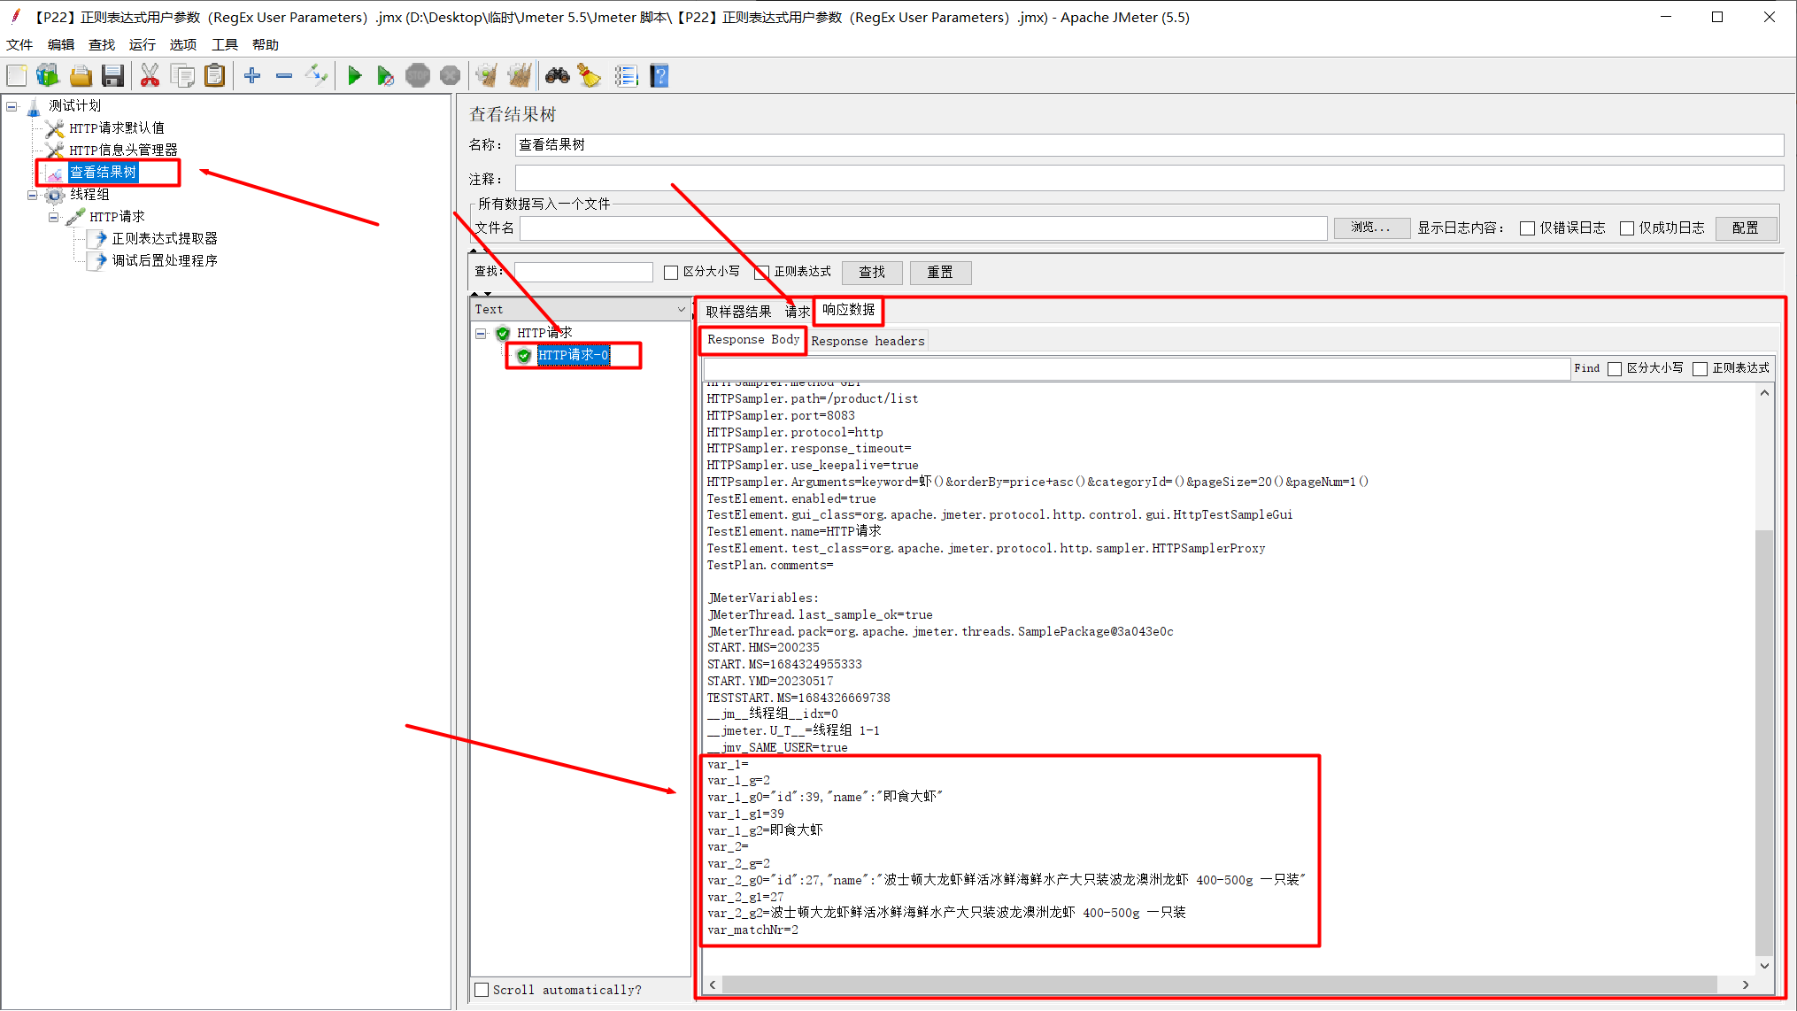Screen dimensions: 1797x1011
Task: Collapse the HTTP请求 result node
Action: 481,333
